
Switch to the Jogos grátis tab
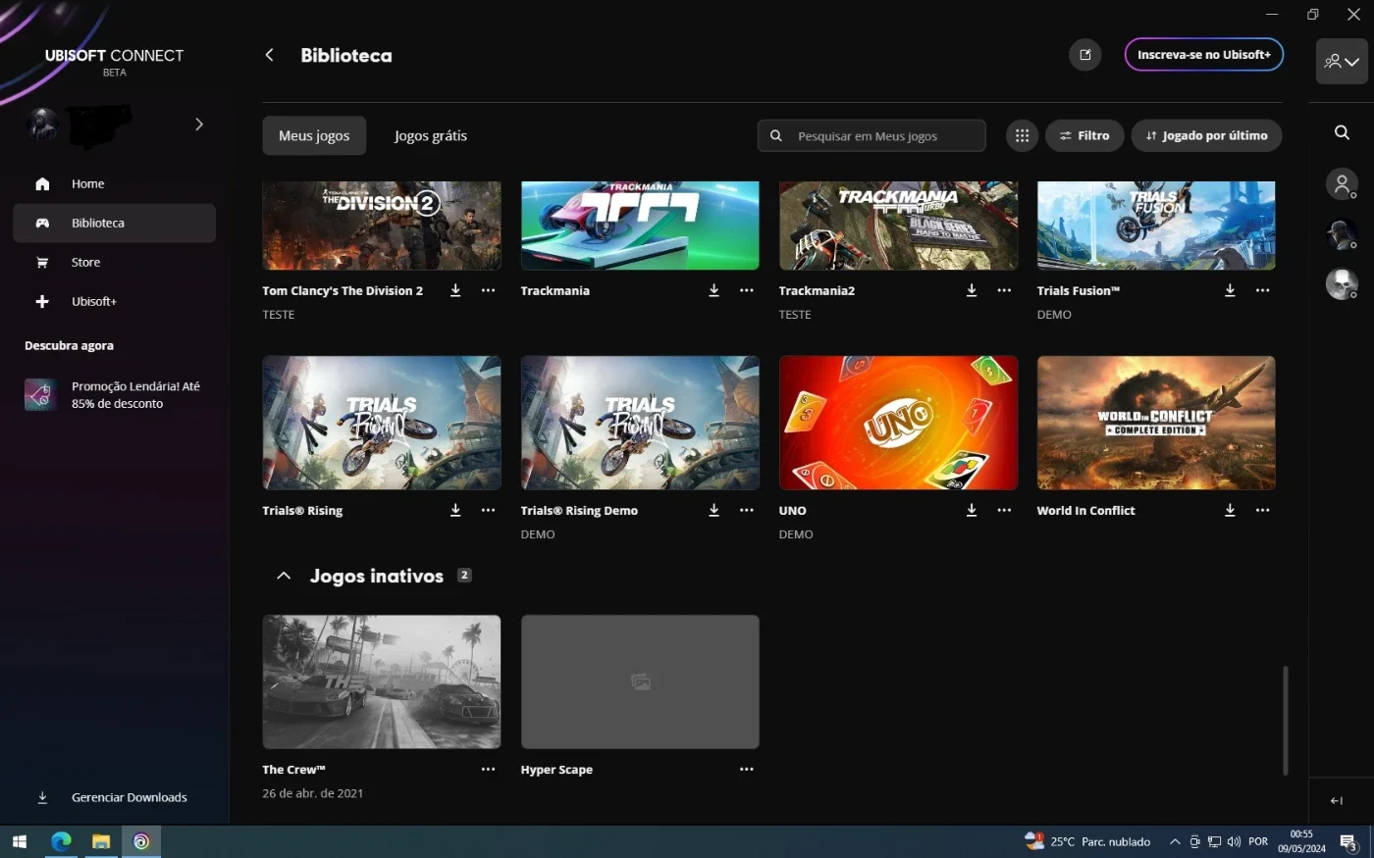[x=431, y=135]
